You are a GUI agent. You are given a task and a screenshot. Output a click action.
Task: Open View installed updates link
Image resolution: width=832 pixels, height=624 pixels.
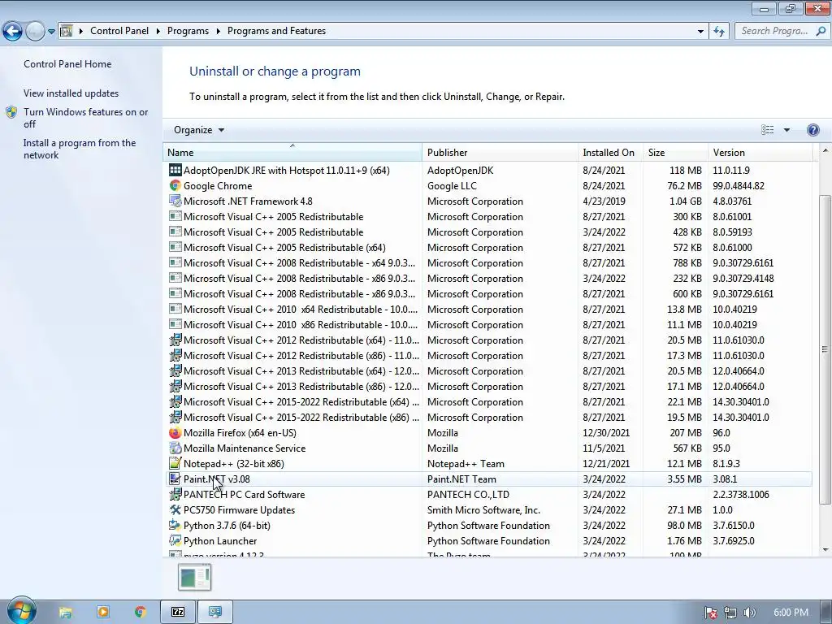[71, 93]
